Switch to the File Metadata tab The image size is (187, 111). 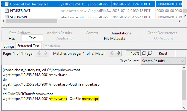(x=114, y=39)
